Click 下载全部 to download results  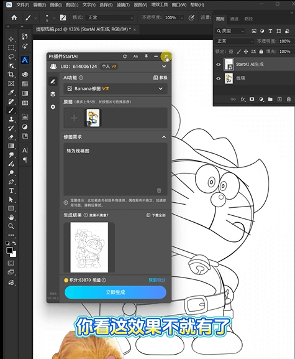[157, 215]
